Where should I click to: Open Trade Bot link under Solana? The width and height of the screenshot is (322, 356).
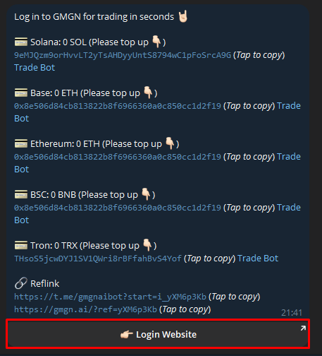tap(35, 68)
